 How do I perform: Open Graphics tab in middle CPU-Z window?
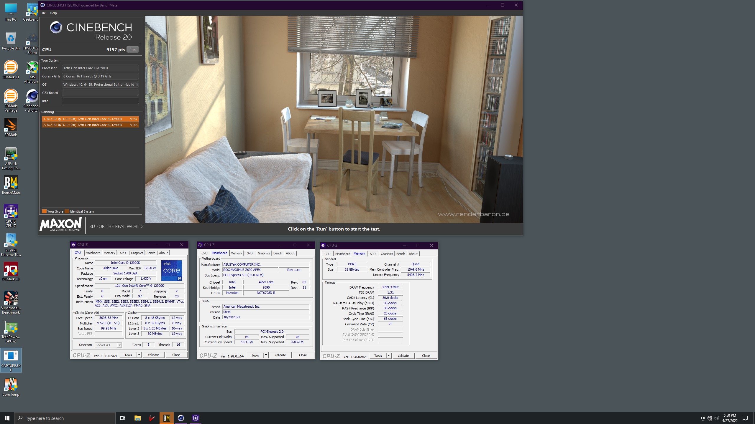264,253
